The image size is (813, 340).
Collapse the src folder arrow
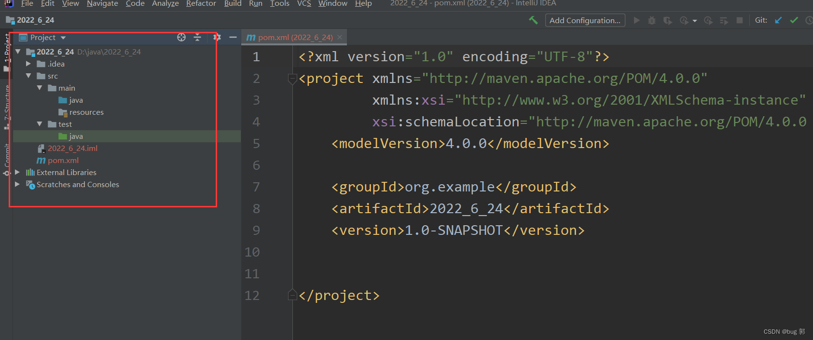[x=28, y=76]
